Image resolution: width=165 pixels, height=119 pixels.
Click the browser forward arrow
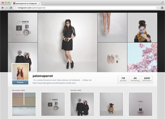click(x=7, y=8)
